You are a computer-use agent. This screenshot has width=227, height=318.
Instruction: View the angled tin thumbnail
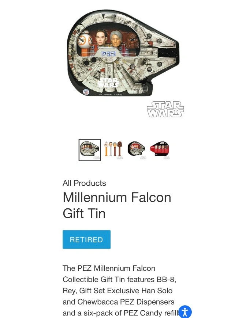(137, 149)
